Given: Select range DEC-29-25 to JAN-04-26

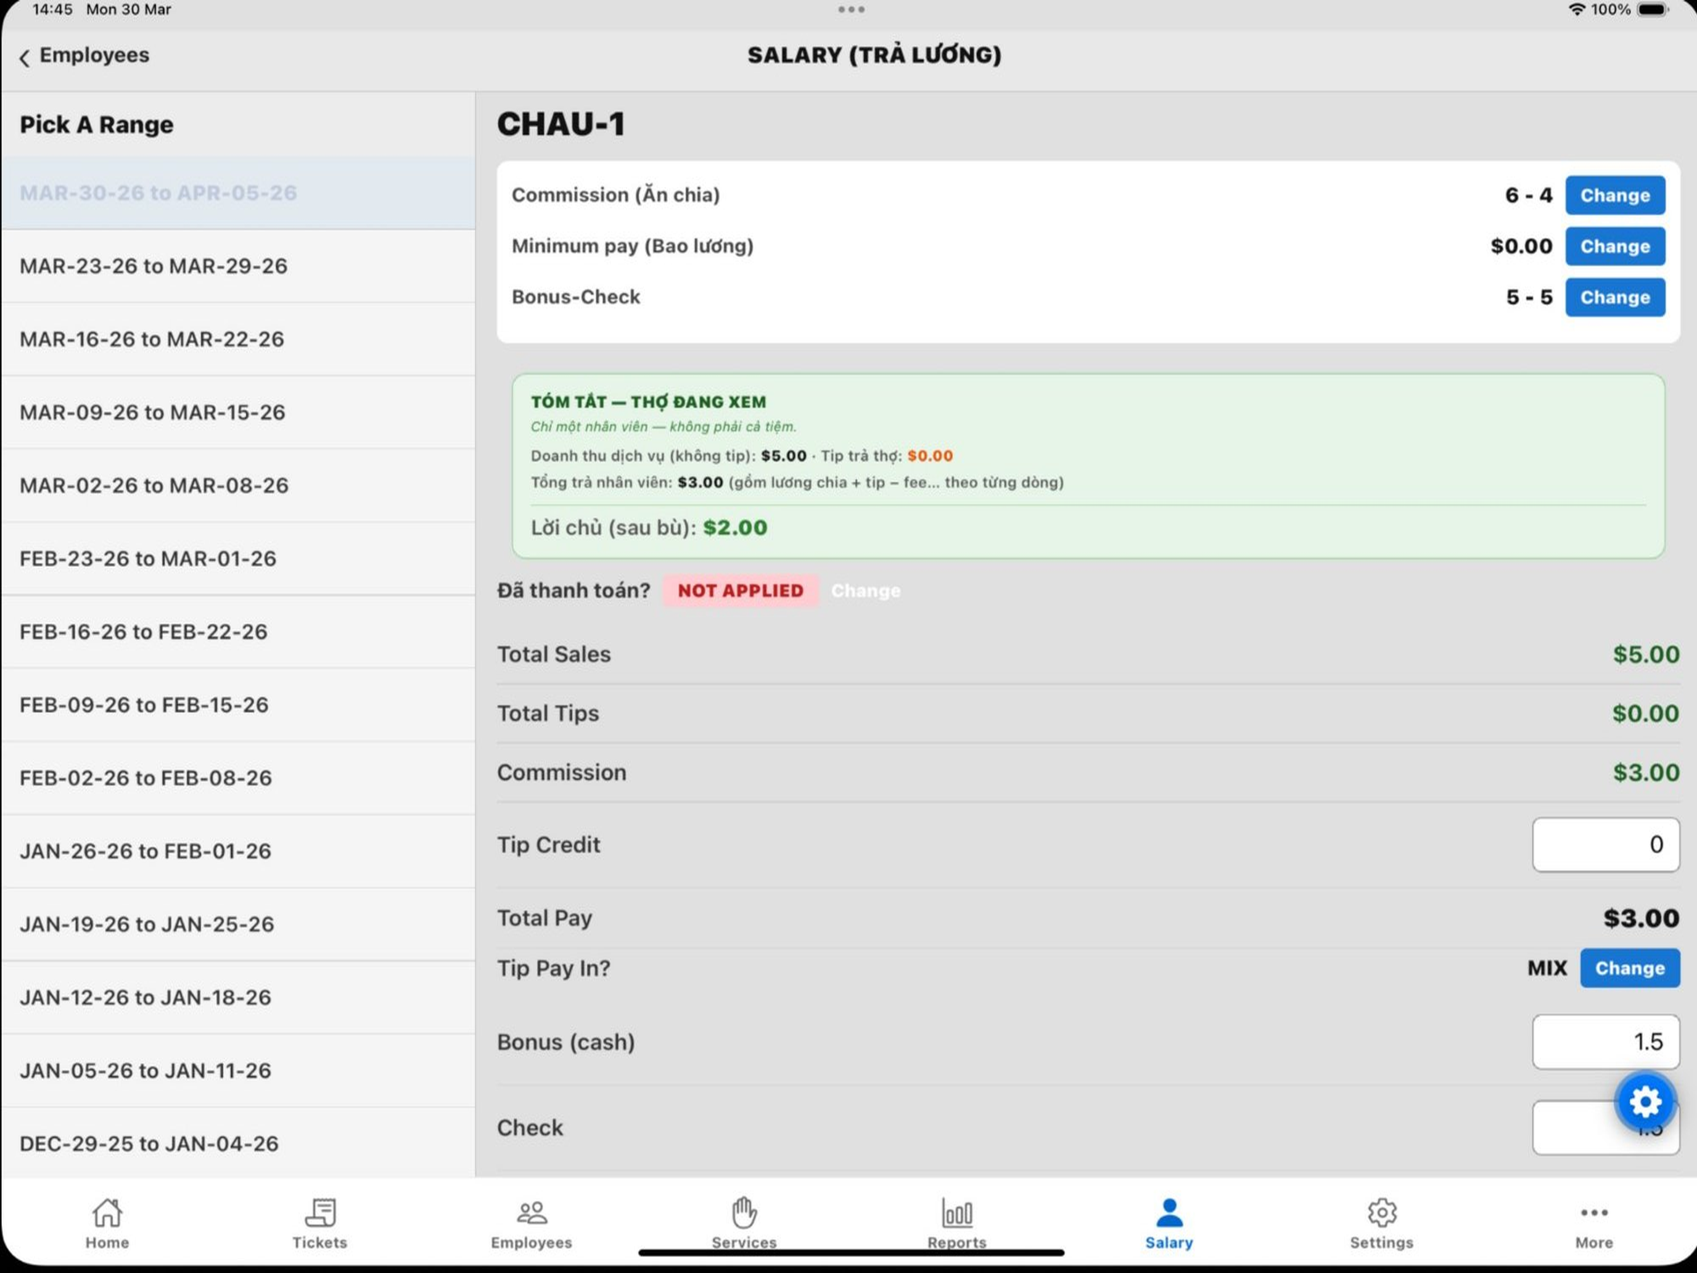Looking at the screenshot, I should click(x=238, y=1143).
